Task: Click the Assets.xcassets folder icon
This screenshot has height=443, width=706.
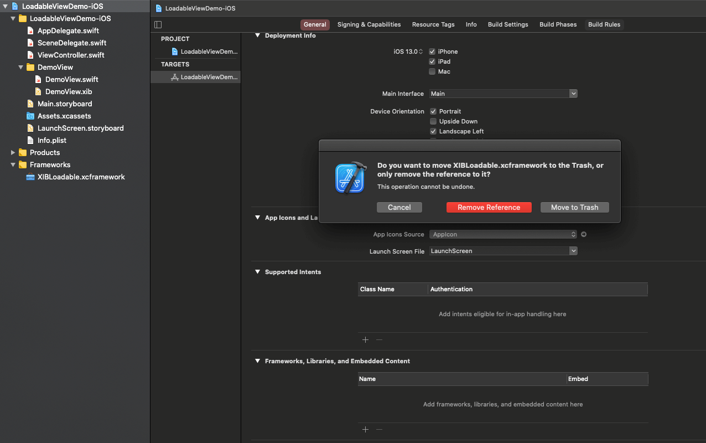Action: coord(30,116)
